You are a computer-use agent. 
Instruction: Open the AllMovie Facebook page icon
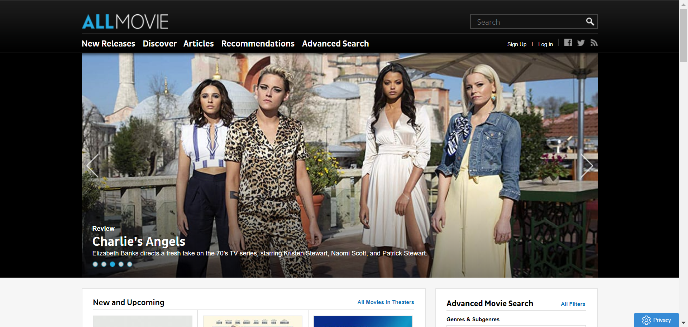point(568,43)
